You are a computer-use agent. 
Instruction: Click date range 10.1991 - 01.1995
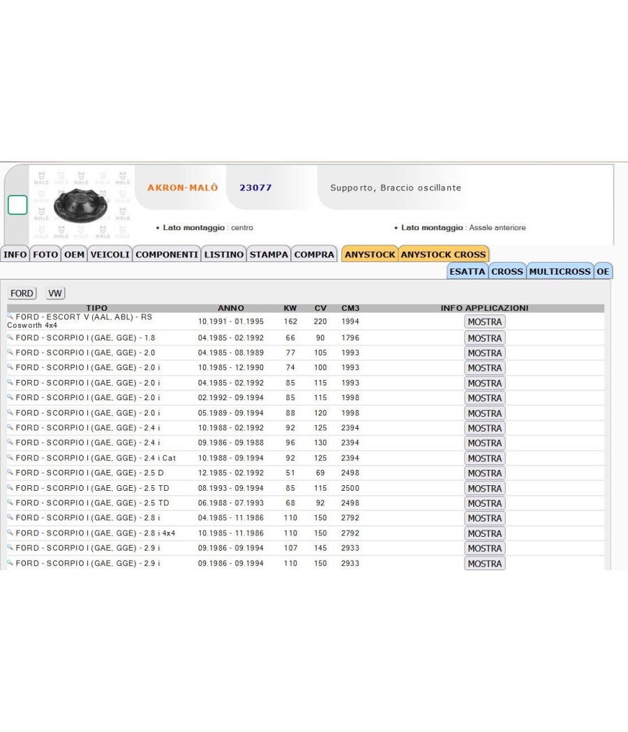[x=231, y=321]
